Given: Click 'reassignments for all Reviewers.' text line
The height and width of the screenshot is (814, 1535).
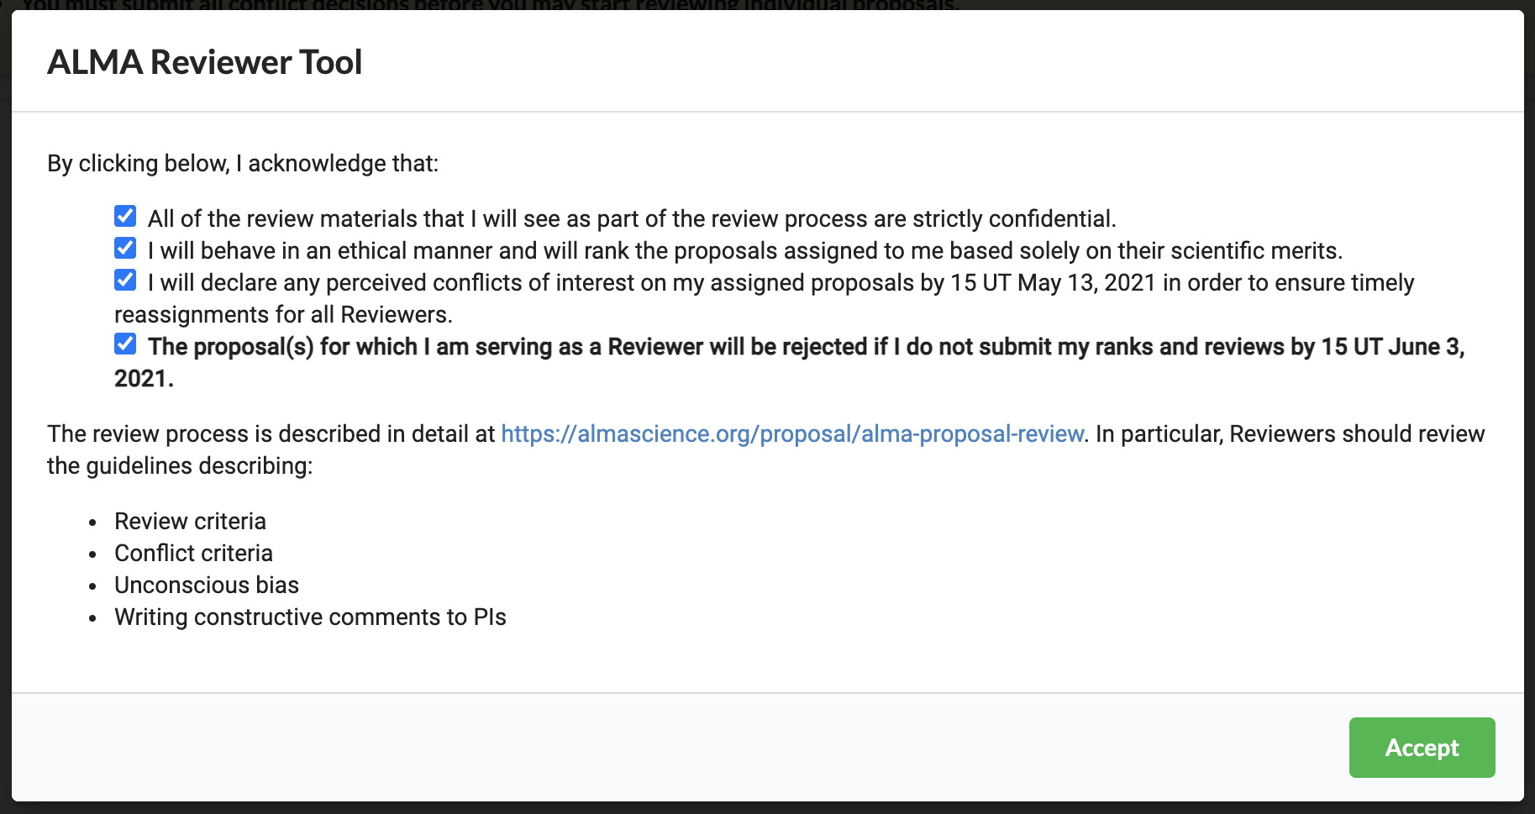Looking at the screenshot, I should pos(283,315).
